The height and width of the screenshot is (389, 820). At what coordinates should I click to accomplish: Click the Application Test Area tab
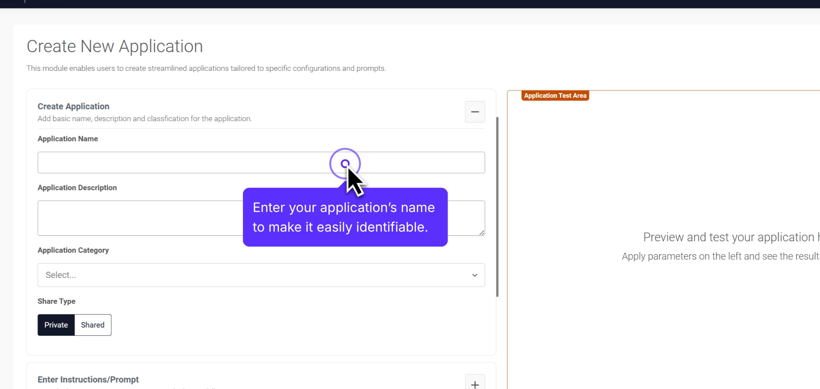555,96
